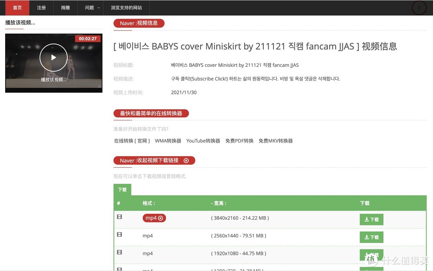
Task: Click the mp4 text in the 1920x1080 row
Action: click(x=148, y=253)
